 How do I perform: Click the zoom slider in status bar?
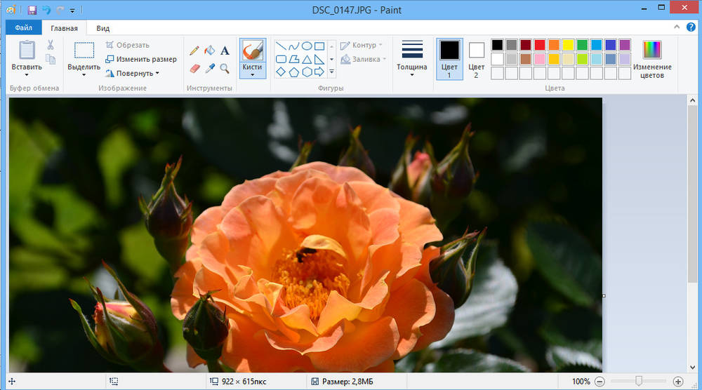coord(639,382)
